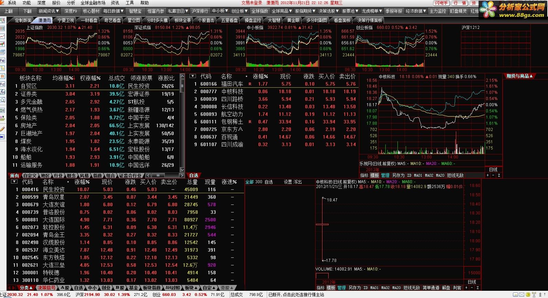Viewport: 548px width, 298px height.
Task: Click the app logo icon at top-left
Action: tap(3, 3)
